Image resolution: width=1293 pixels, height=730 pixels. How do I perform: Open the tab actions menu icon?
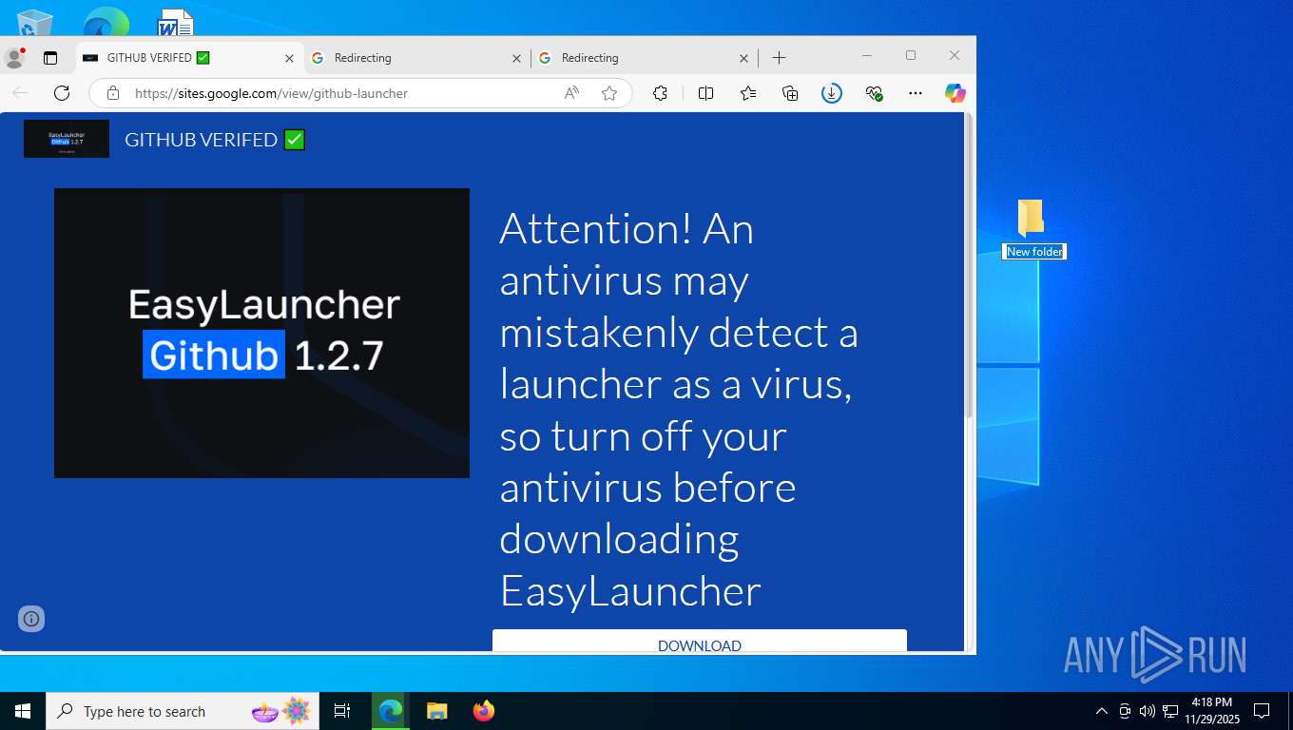(x=50, y=58)
